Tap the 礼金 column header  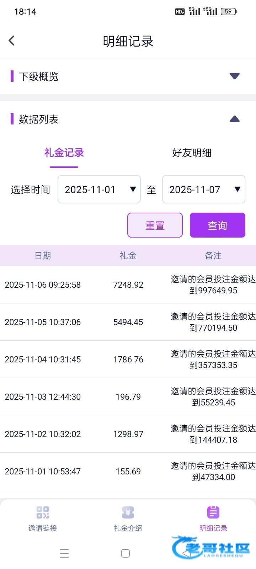tap(128, 256)
